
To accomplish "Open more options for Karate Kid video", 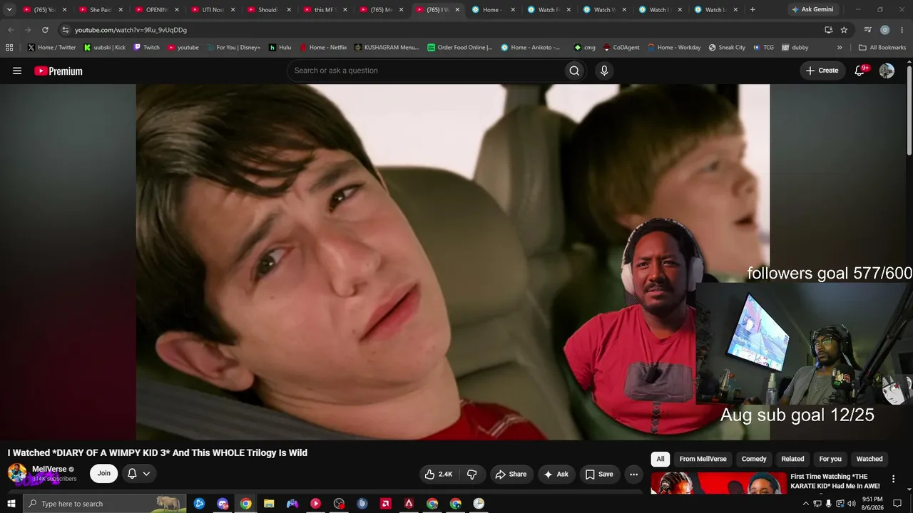I will tap(893, 480).
